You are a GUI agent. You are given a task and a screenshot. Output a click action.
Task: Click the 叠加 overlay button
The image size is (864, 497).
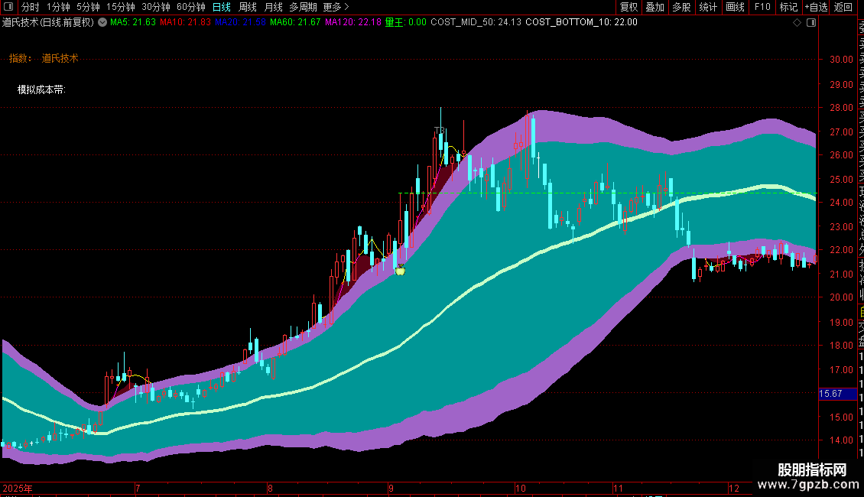(655, 7)
